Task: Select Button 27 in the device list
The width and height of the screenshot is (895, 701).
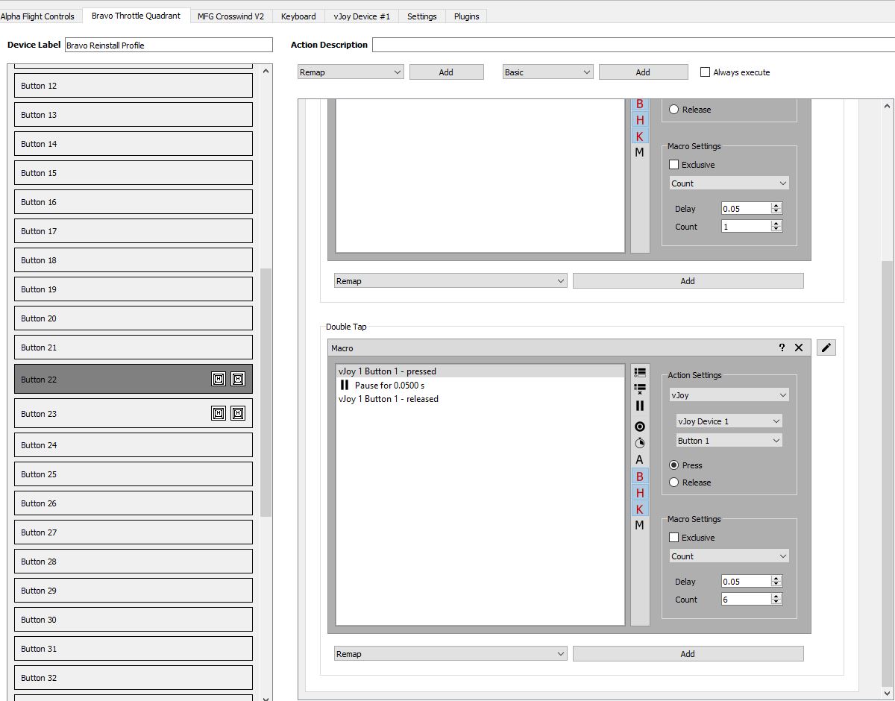Action: point(134,532)
